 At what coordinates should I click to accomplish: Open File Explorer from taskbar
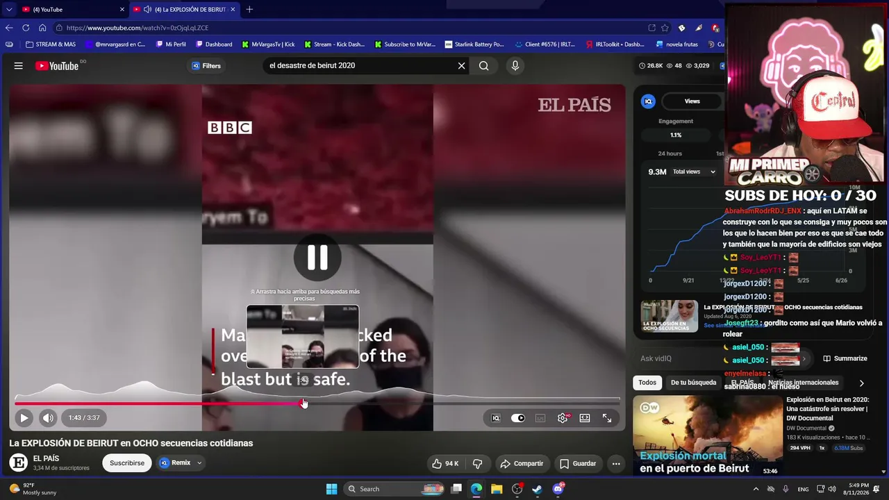click(x=497, y=489)
